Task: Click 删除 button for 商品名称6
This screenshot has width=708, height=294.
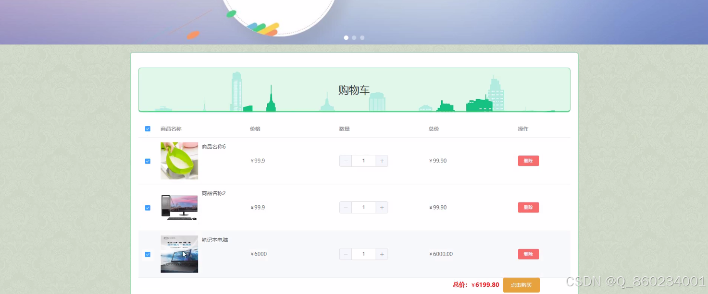Action: (528, 161)
